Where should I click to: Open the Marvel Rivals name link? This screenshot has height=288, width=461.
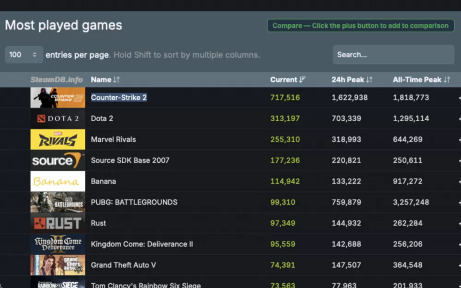(113, 139)
